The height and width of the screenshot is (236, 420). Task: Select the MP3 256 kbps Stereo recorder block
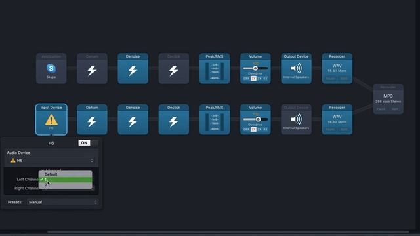(x=388, y=99)
